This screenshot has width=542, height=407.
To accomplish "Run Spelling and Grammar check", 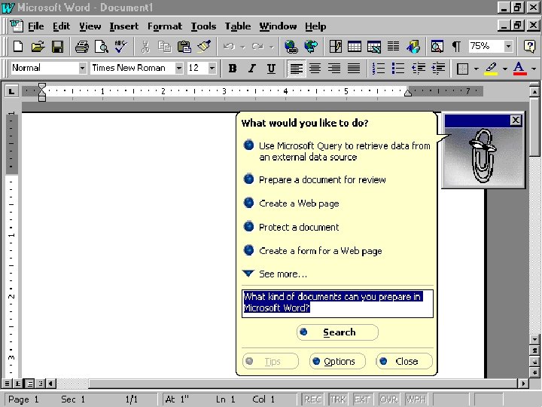I will click(120, 46).
